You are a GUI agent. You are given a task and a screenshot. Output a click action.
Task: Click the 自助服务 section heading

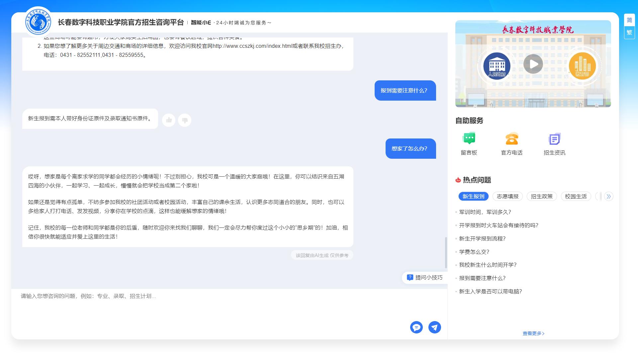(469, 121)
